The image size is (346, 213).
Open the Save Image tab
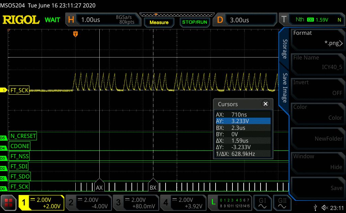(285, 88)
